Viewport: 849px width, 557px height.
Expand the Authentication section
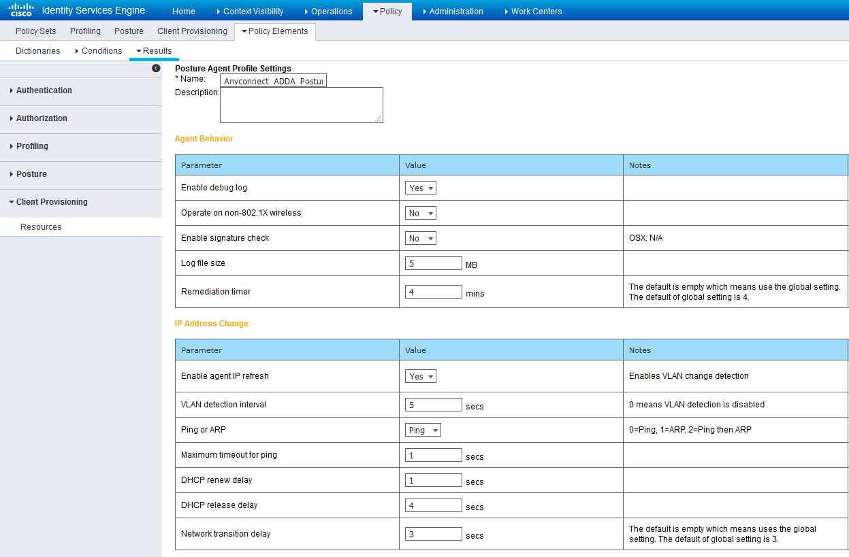click(44, 90)
